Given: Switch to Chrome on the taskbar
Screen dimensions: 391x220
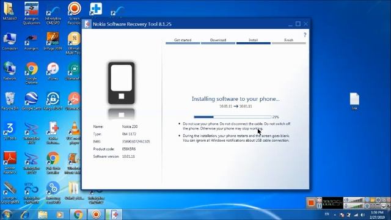Looking at the screenshot, I should pos(78,215).
